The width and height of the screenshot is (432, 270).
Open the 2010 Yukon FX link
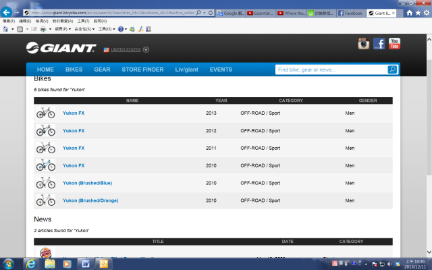74,165
